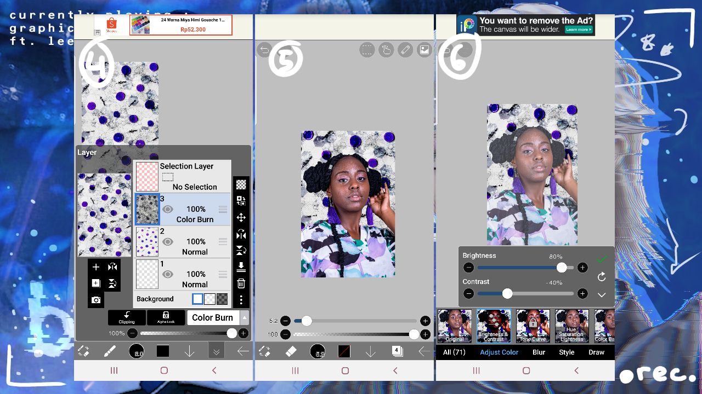The height and width of the screenshot is (394, 702).
Task: Click the ruler tool icon at top
Action: pyautogui.click(x=405, y=50)
